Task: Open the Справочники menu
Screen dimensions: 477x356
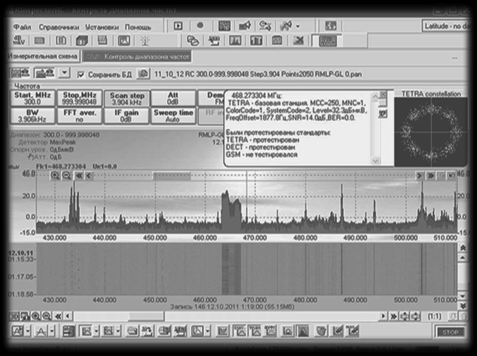Action: [x=59, y=27]
